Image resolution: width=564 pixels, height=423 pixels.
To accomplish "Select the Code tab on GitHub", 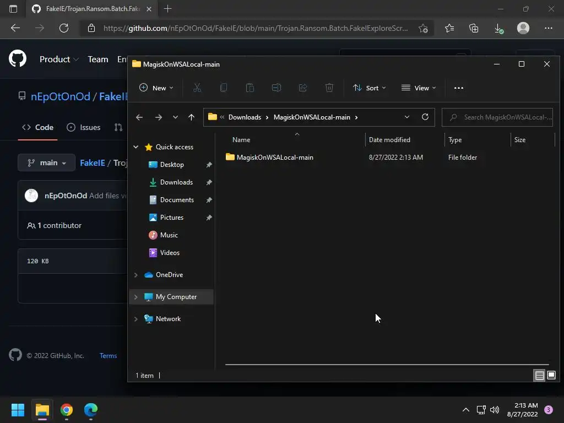I will tap(38, 127).
